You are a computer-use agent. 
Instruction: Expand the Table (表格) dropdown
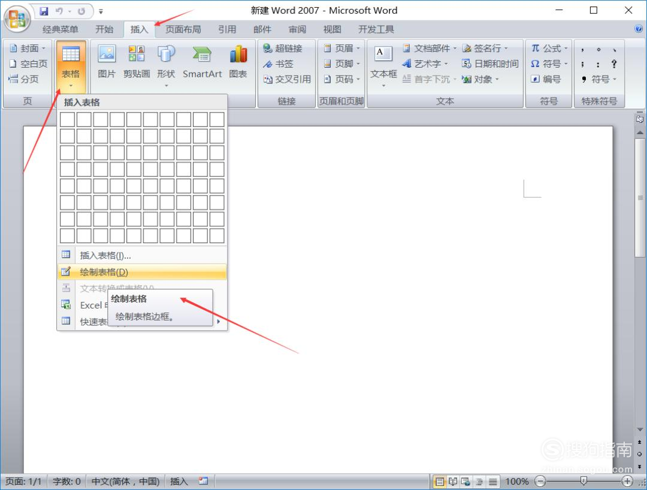(x=71, y=66)
